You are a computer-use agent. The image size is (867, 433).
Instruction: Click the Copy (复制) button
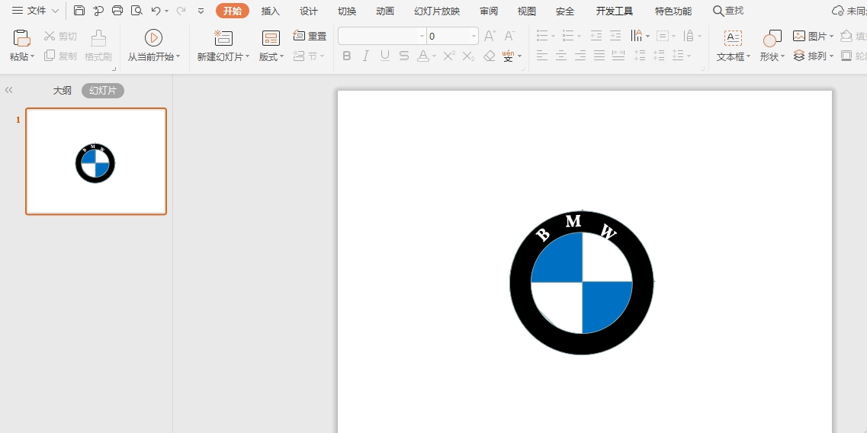click(60, 56)
